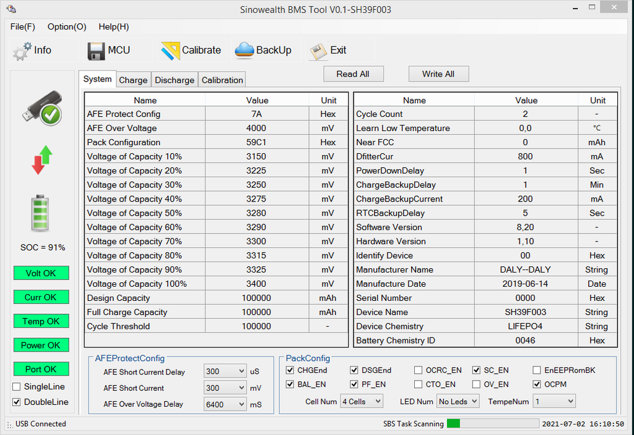Image resolution: width=634 pixels, height=435 pixels.
Task: Open the MCU floppy disk icon
Action: 96,51
